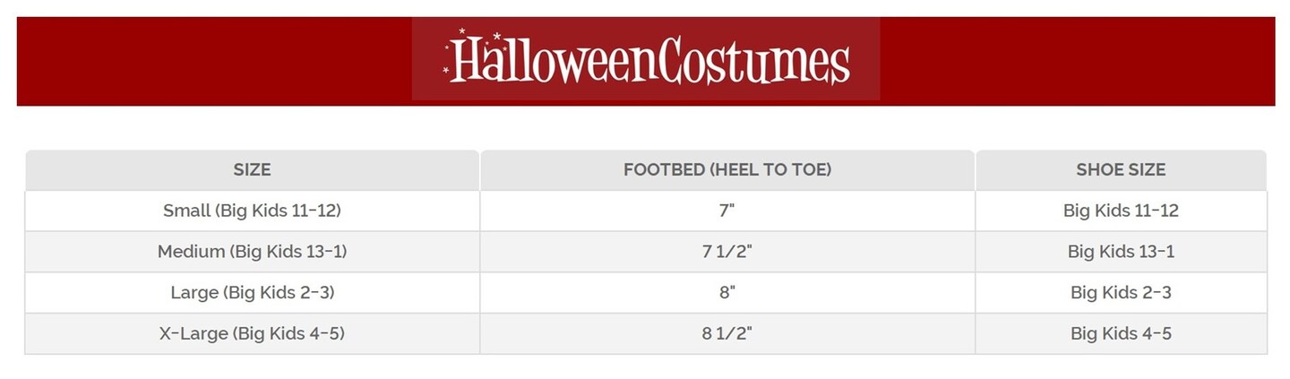Click Big Kids 11-12 in Shoe Size column
The width and height of the screenshot is (1290, 379).
click(1121, 211)
